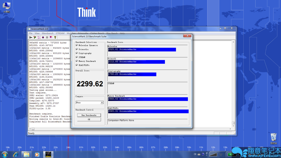The height and width of the screenshot is (158, 281).
Task: Open Windows Explorer from the taskbar
Action: [26, 154]
